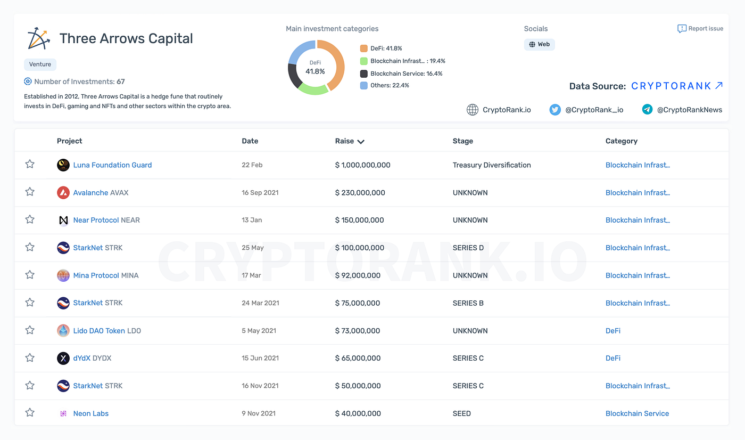The height and width of the screenshot is (440, 745).
Task: Click the DeFi 41.8% donut chart center
Action: [x=315, y=67]
